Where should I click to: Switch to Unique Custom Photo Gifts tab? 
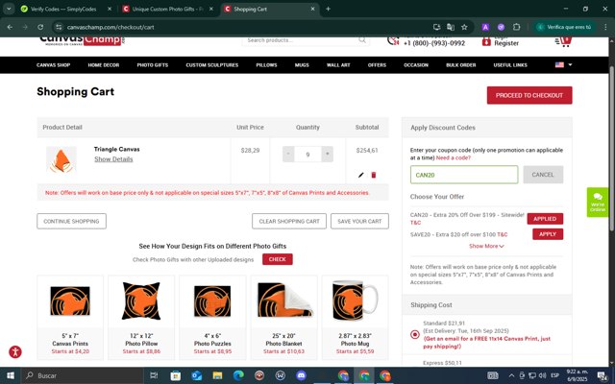tap(167, 9)
